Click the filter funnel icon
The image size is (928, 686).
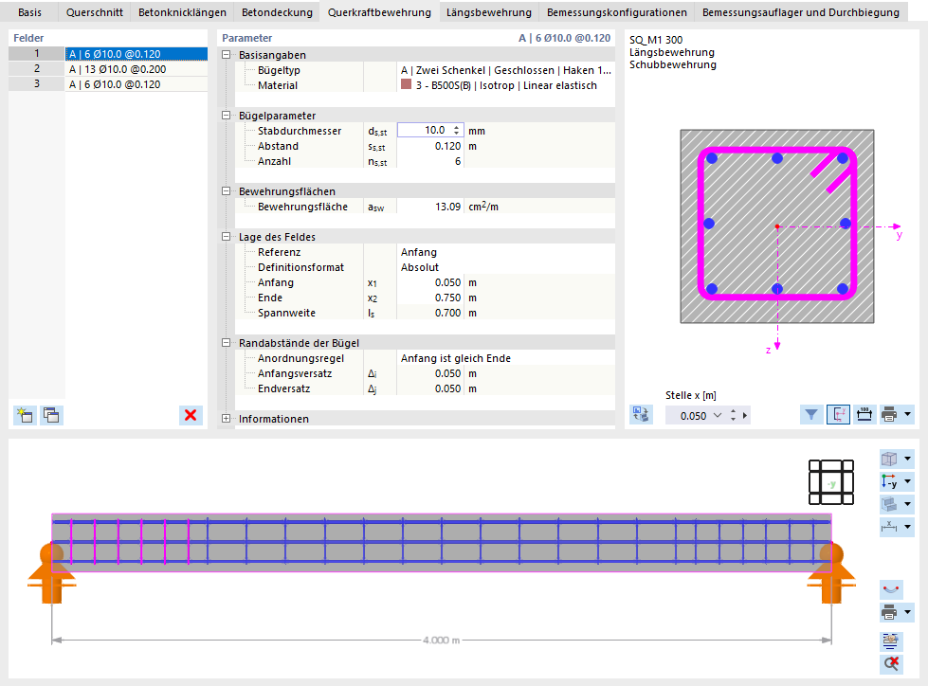[811, 415]
